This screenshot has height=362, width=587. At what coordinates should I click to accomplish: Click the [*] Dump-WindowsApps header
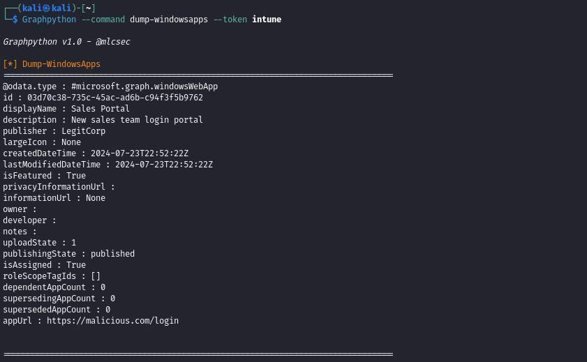point(52,64)
